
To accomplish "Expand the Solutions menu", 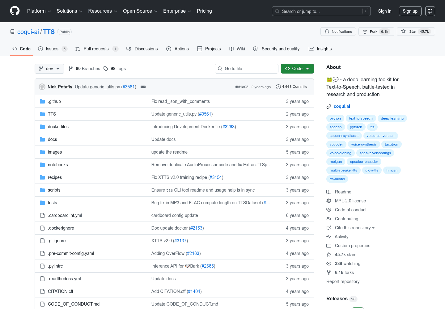I will (70, 11).
